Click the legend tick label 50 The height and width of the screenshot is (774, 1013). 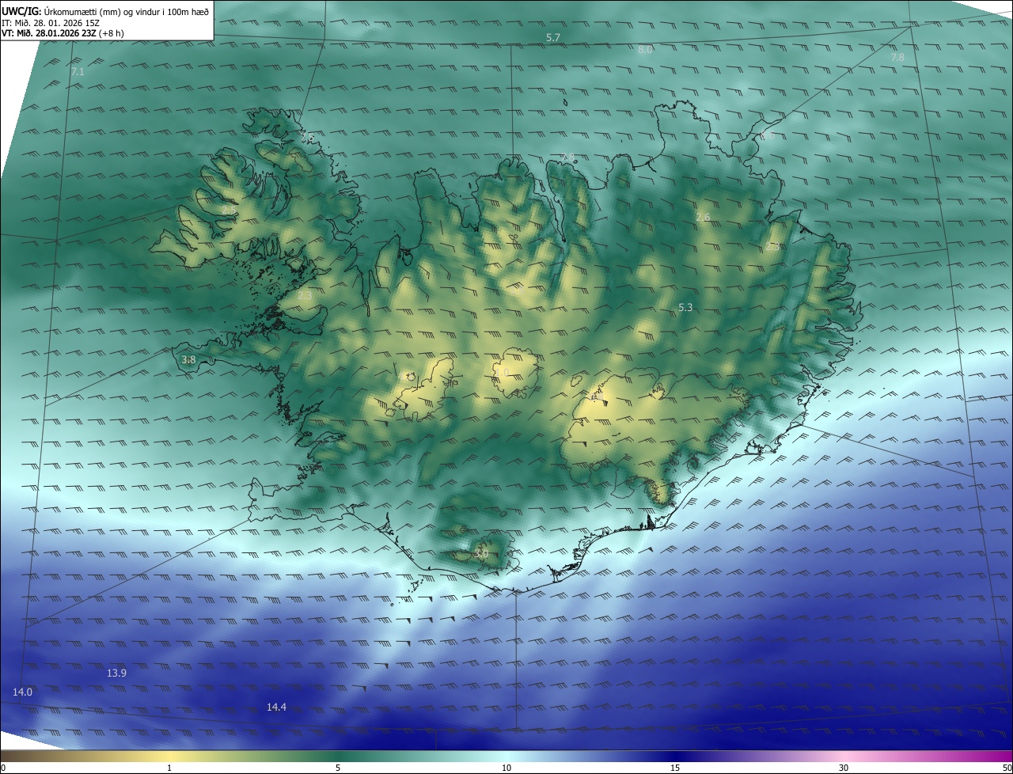1007,768
